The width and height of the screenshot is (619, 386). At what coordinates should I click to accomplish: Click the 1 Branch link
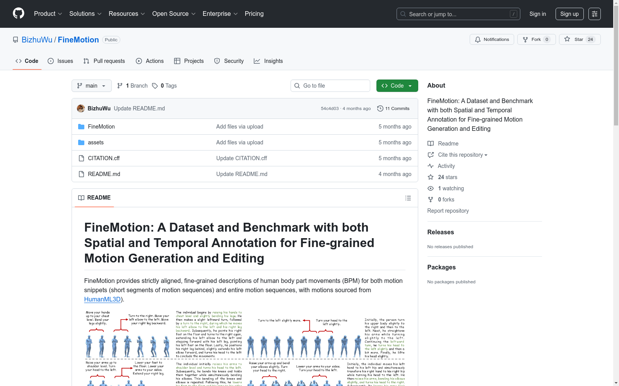(x=133, y=86)
